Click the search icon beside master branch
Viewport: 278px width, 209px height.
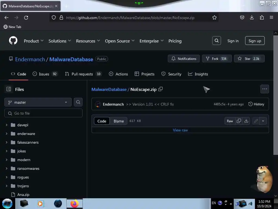click(78, 102)
